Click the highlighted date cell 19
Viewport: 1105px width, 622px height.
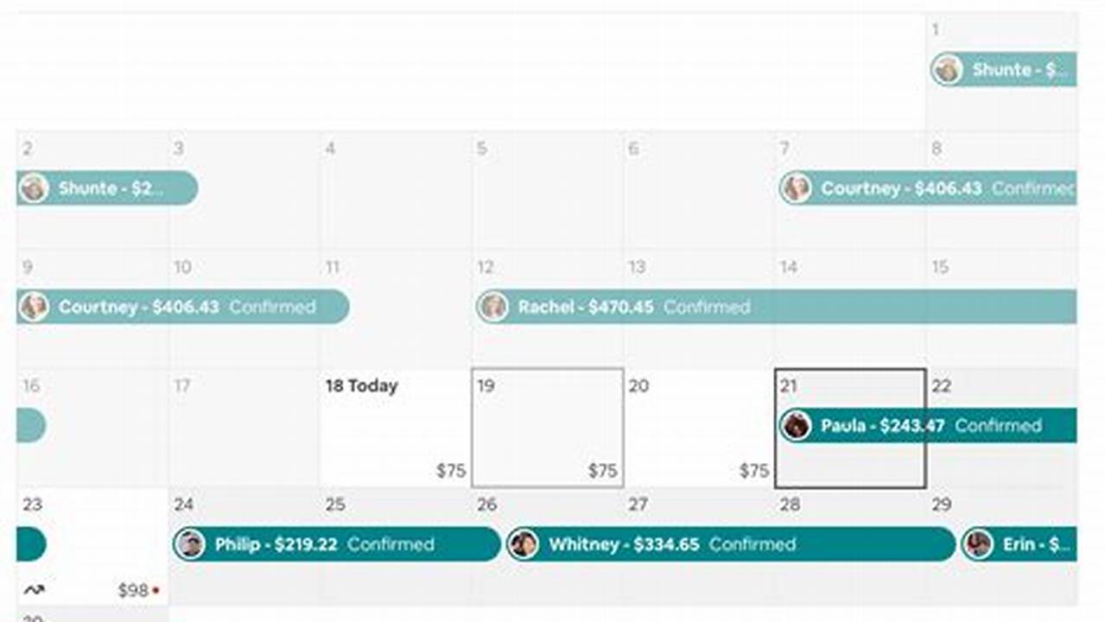pyautogui.click(x=547, y=428)
